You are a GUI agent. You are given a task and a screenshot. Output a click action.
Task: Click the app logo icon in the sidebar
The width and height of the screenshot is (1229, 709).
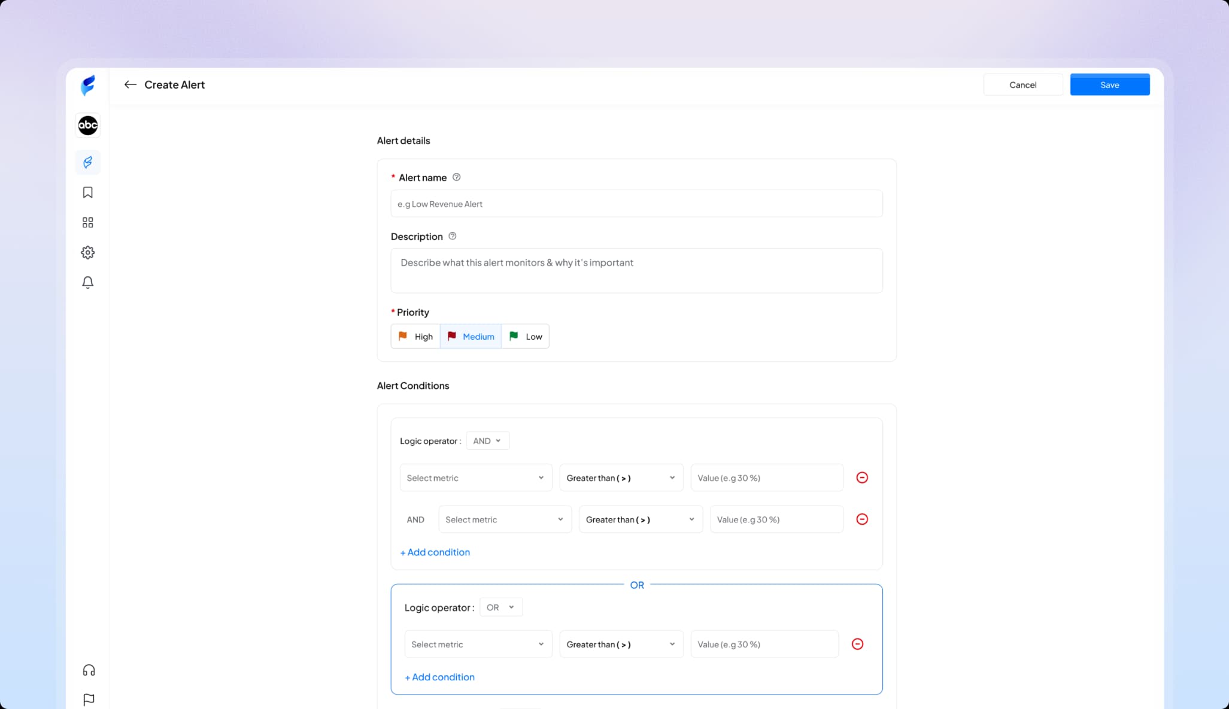coord(87,85)
